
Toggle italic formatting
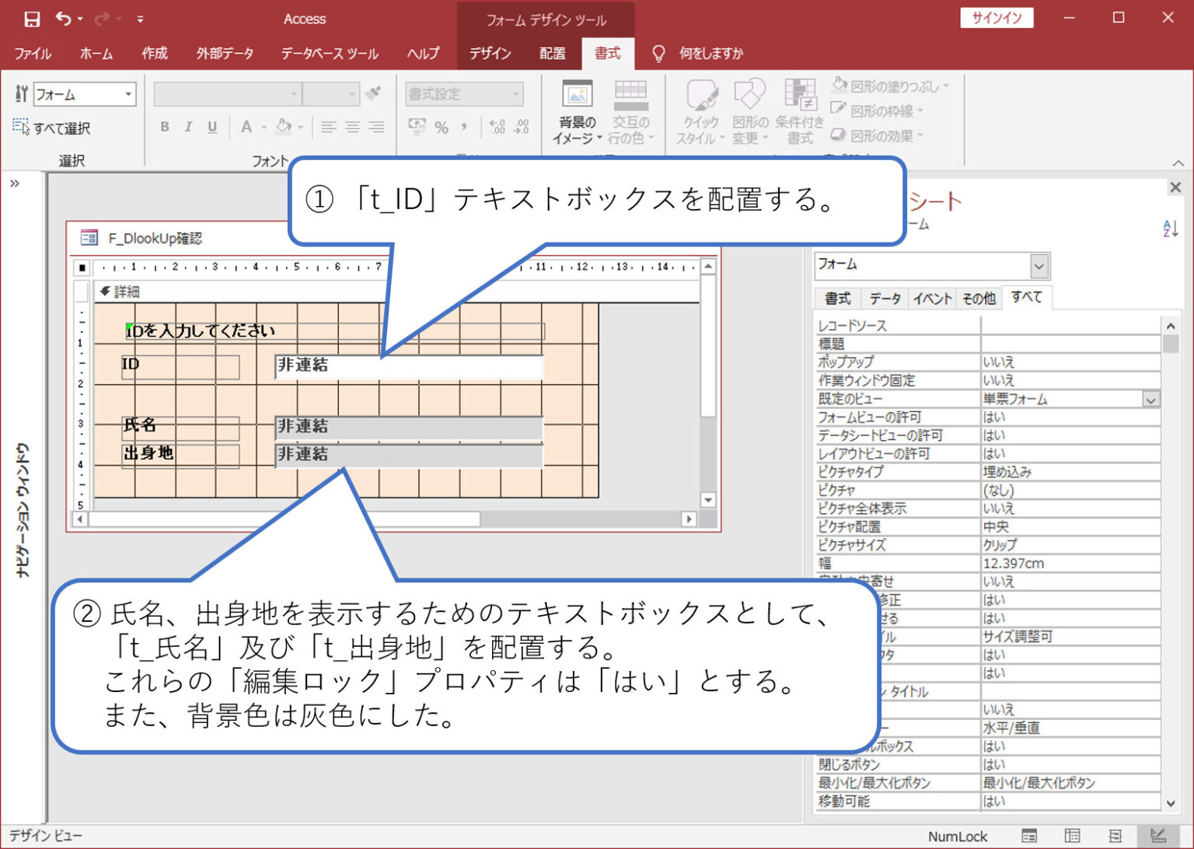click(187, 127)
